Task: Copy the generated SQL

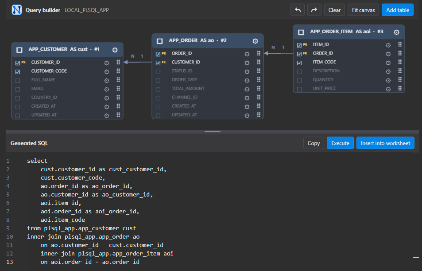Action: pos(314,143)
